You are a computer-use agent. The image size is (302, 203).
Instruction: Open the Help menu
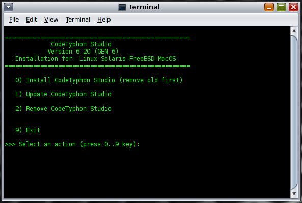104,20
